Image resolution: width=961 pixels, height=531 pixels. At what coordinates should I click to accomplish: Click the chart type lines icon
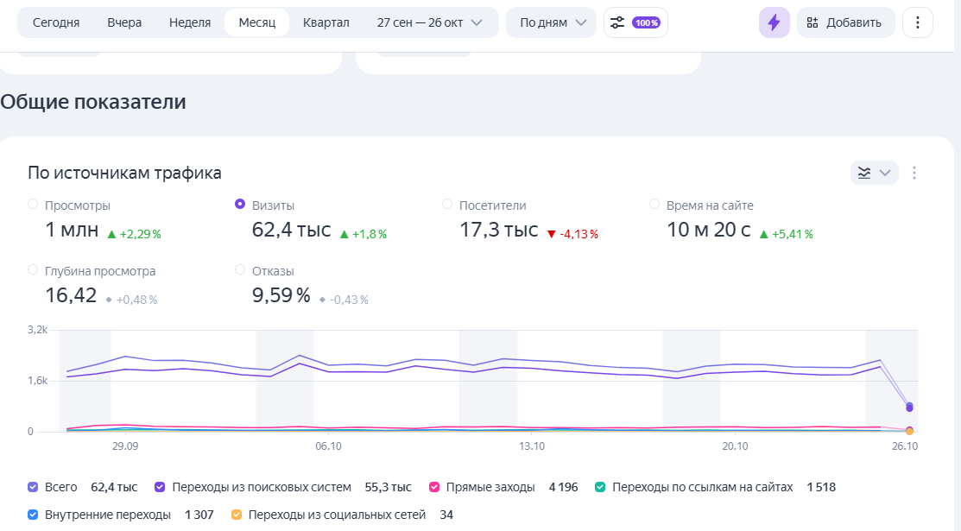pos(864,173)
